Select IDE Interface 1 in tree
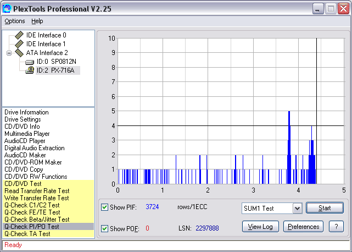 (46, 44)
